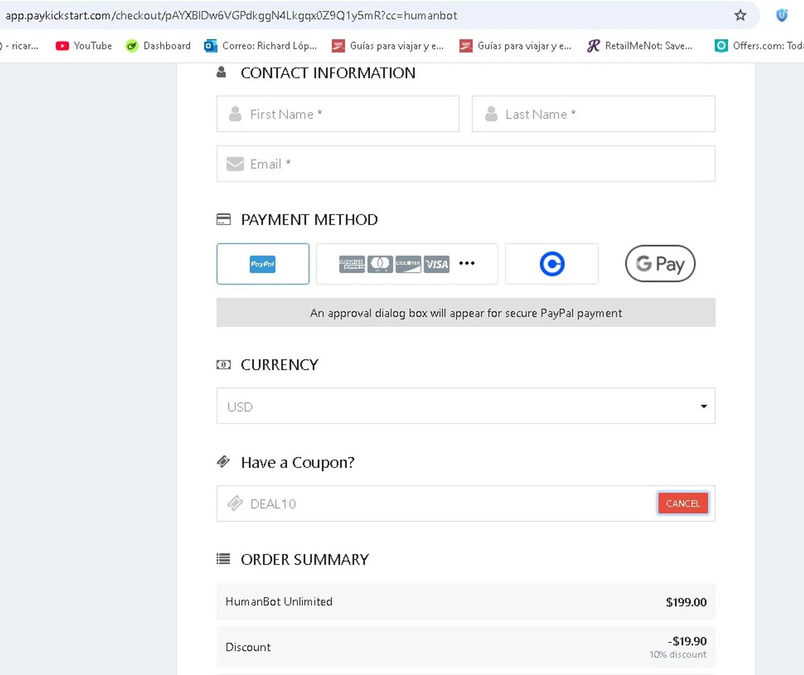Click the HumanBot Unlimited order row
Image resolution: width=804 pixels, height=675 pixels.
(x=466, y=602)
